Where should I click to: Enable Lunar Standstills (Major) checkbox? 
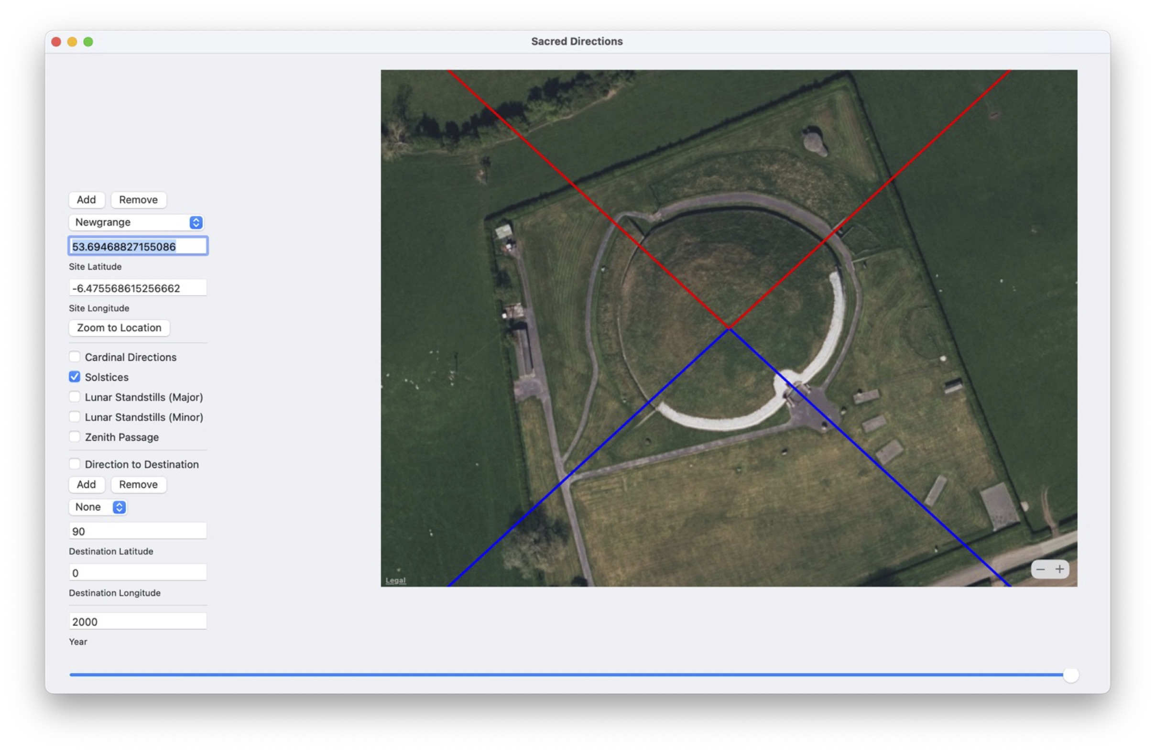[75, 397]
